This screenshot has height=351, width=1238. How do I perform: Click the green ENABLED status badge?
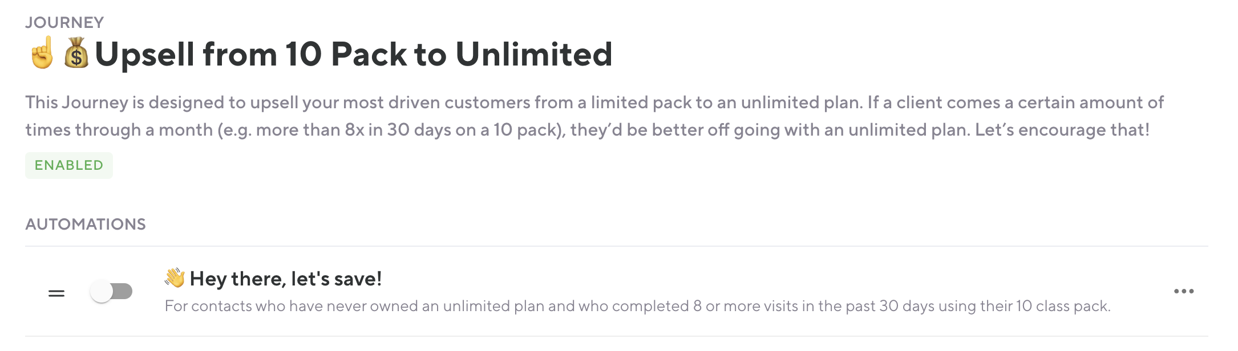point(69,165)
